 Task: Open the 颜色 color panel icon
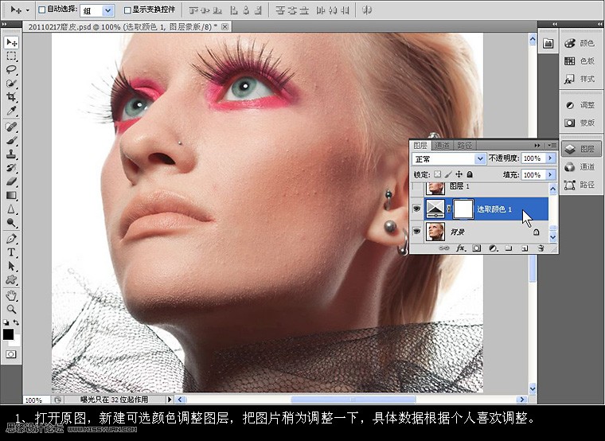pos(570,43)
